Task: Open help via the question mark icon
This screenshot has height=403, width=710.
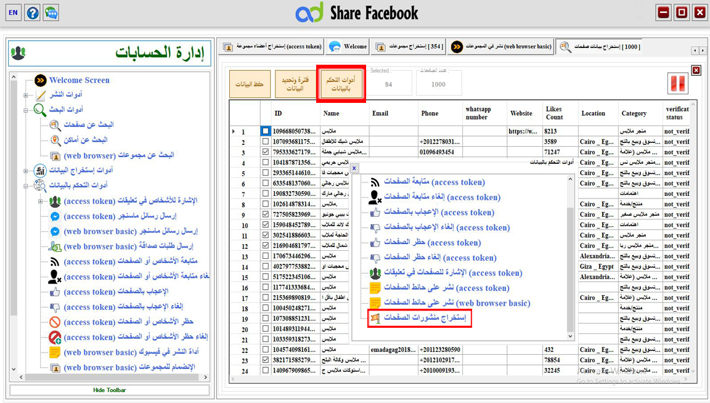Action: pos(33,13)
